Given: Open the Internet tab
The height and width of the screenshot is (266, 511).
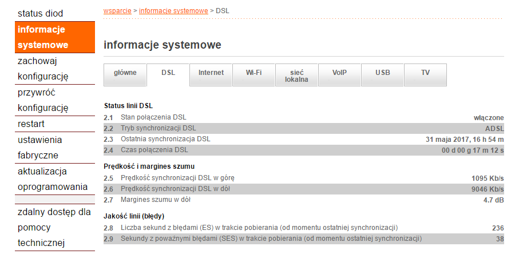Looking at the screenshot, I should (x=211, y=73).
